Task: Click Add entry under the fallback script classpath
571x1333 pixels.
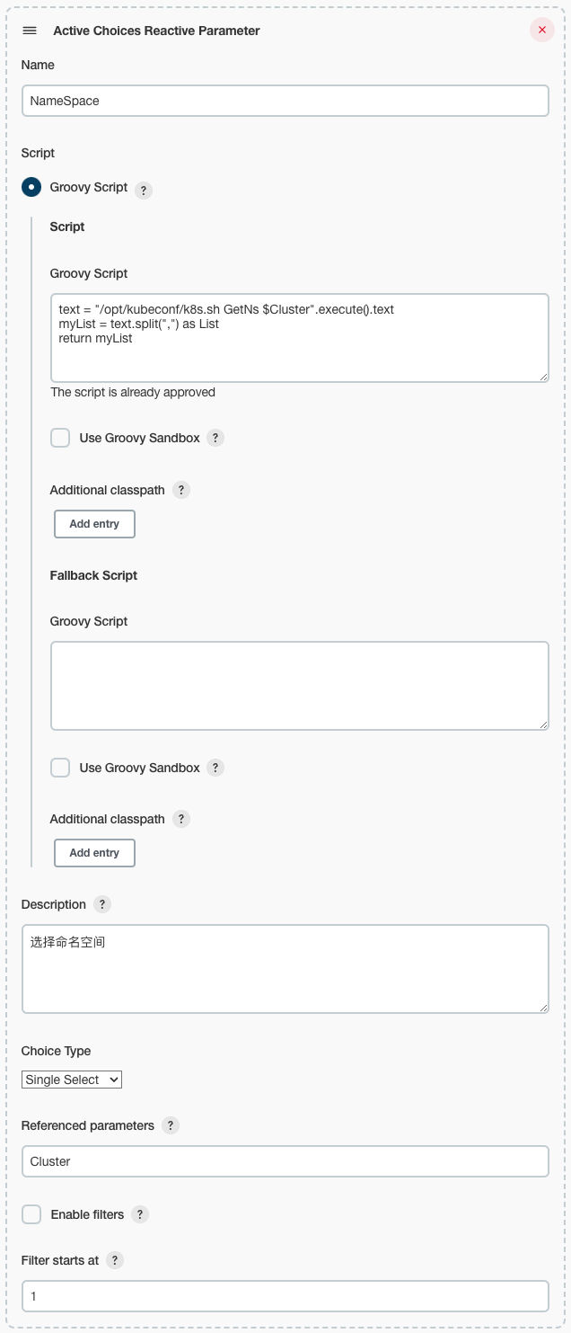Action: 94,853
